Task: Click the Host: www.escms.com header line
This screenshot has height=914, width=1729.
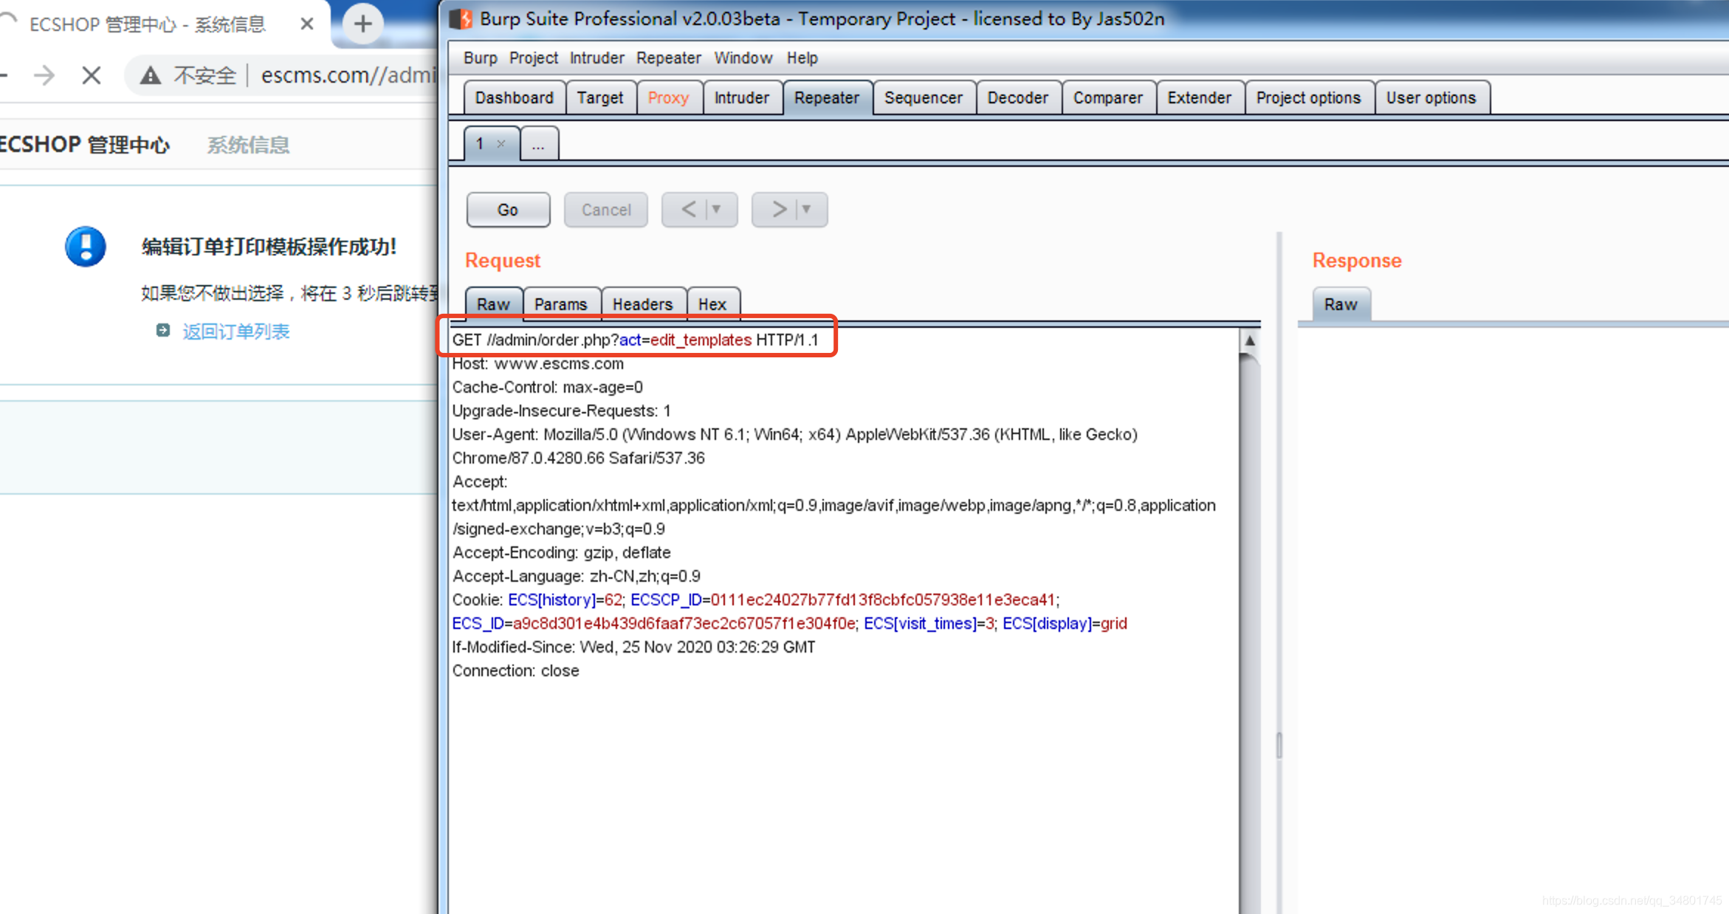Action: (537, 363)
